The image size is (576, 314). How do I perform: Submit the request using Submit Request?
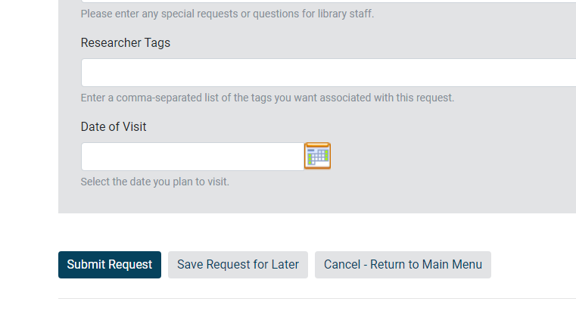click(x=110, y=265)
